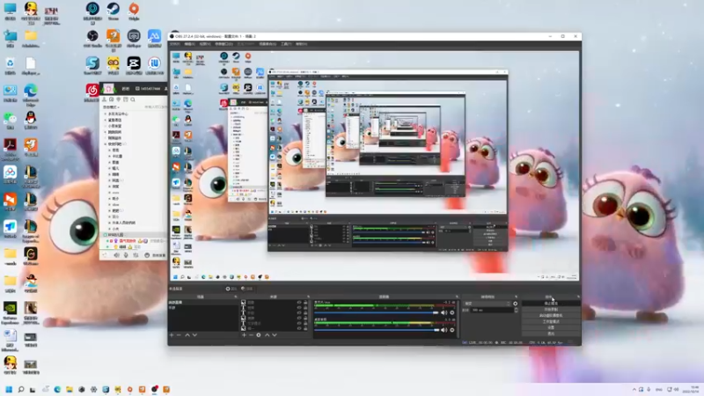Screen dimensions: 704x396
Task: Click the Studio Mode button in Controls
Action: pos(551,321)
